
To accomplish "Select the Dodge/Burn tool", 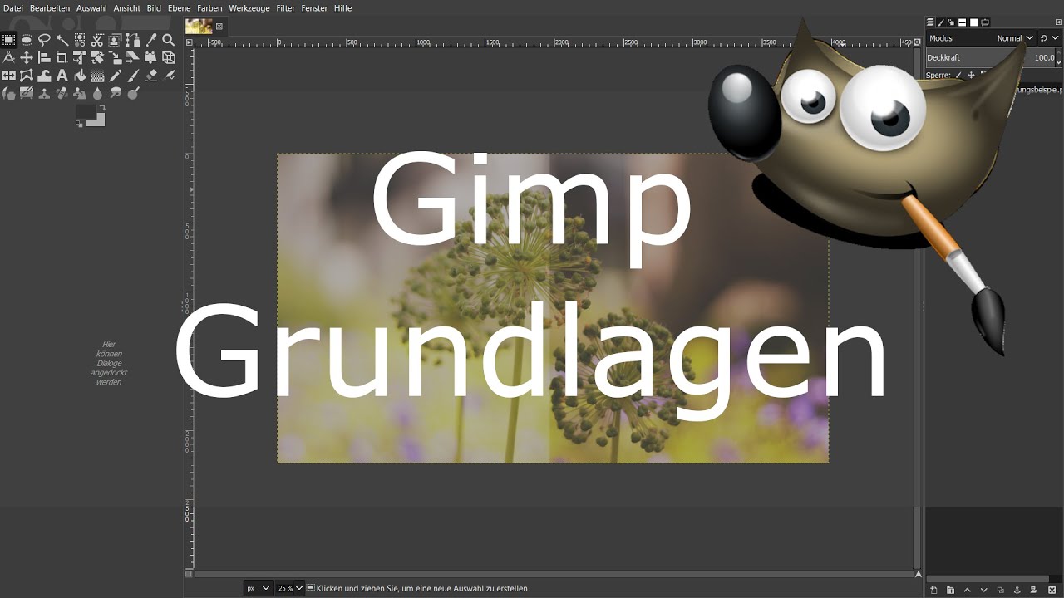I will 133,94.
